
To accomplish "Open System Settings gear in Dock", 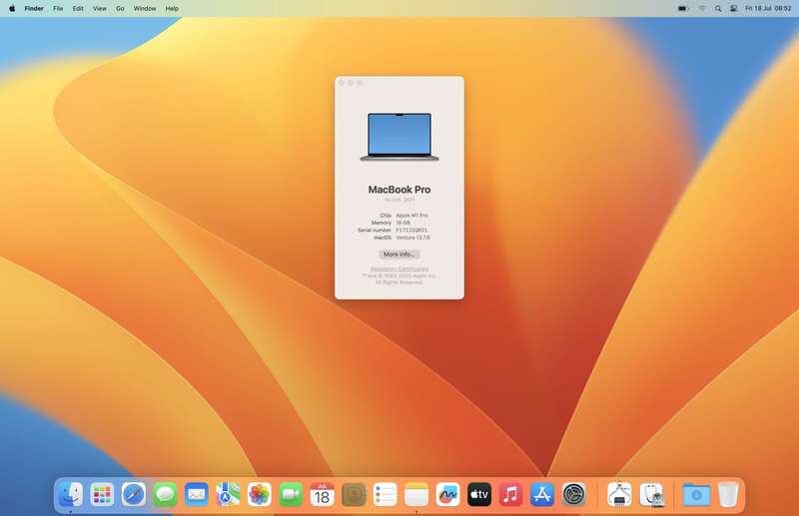I will point(573,494).
